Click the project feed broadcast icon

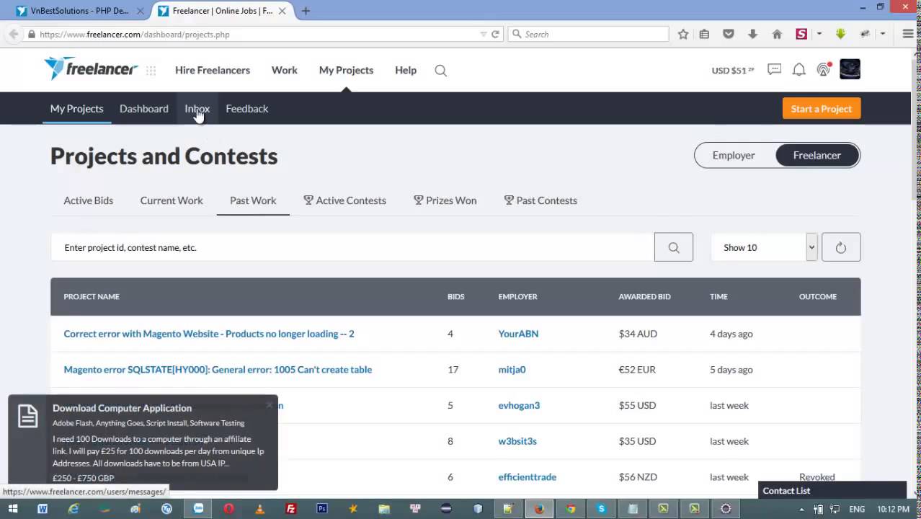pos(823,69)
